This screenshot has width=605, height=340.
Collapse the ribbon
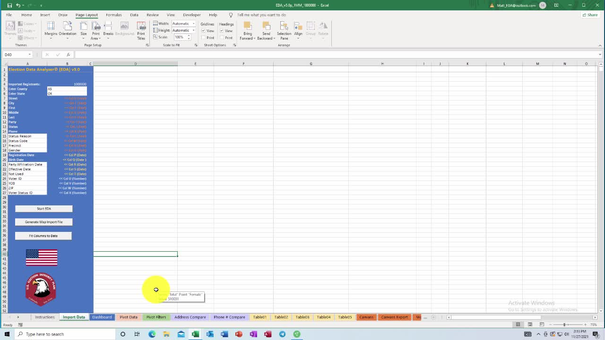(600, 45)
